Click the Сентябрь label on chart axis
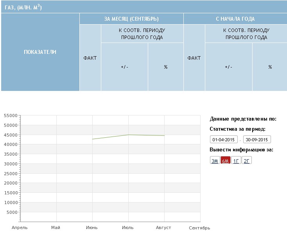 [x=199, y=228]
